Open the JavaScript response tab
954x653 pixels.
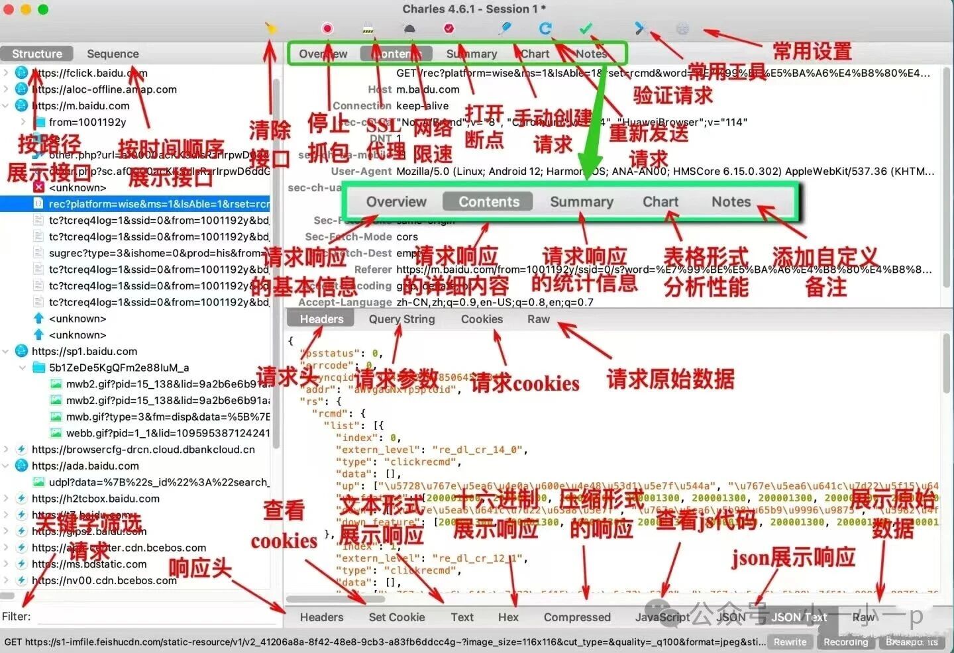[x=662, y=617]
